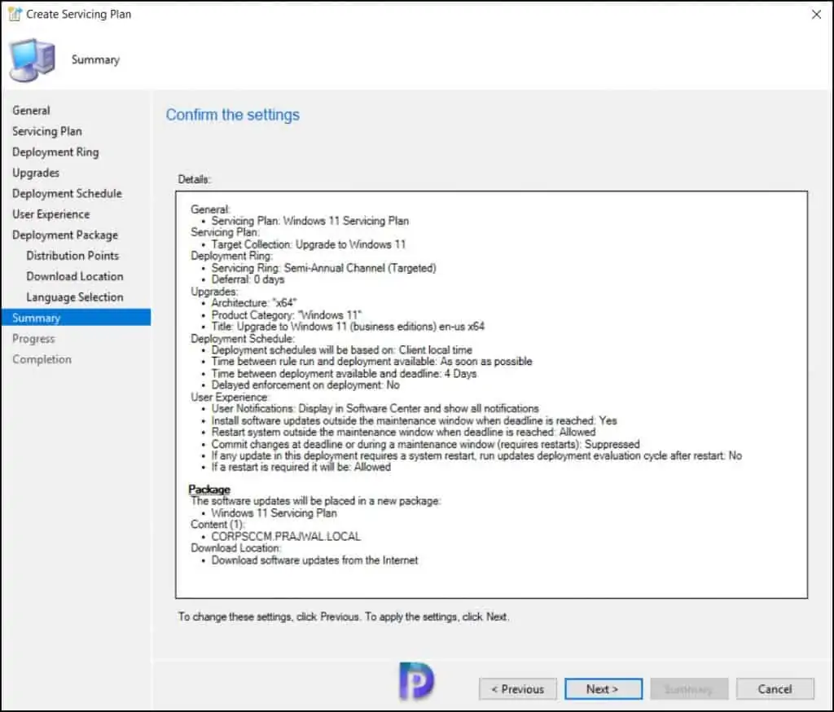Open the Servicing Plan step in the sidebar
This screenshot has height=712, width=834.
(x=46, y=131)
